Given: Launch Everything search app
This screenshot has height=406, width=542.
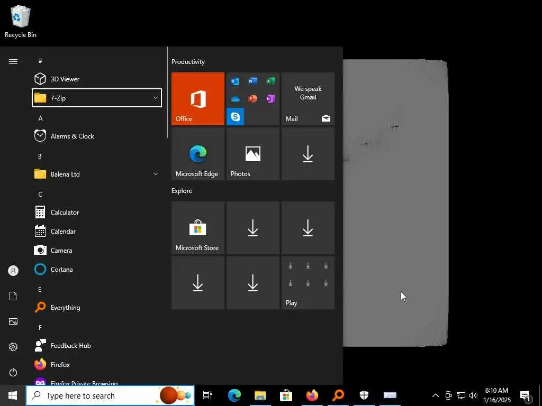Looking at the screenshot, I should tap(97, 307).
